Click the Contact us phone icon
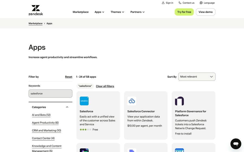 coord(180,3)
